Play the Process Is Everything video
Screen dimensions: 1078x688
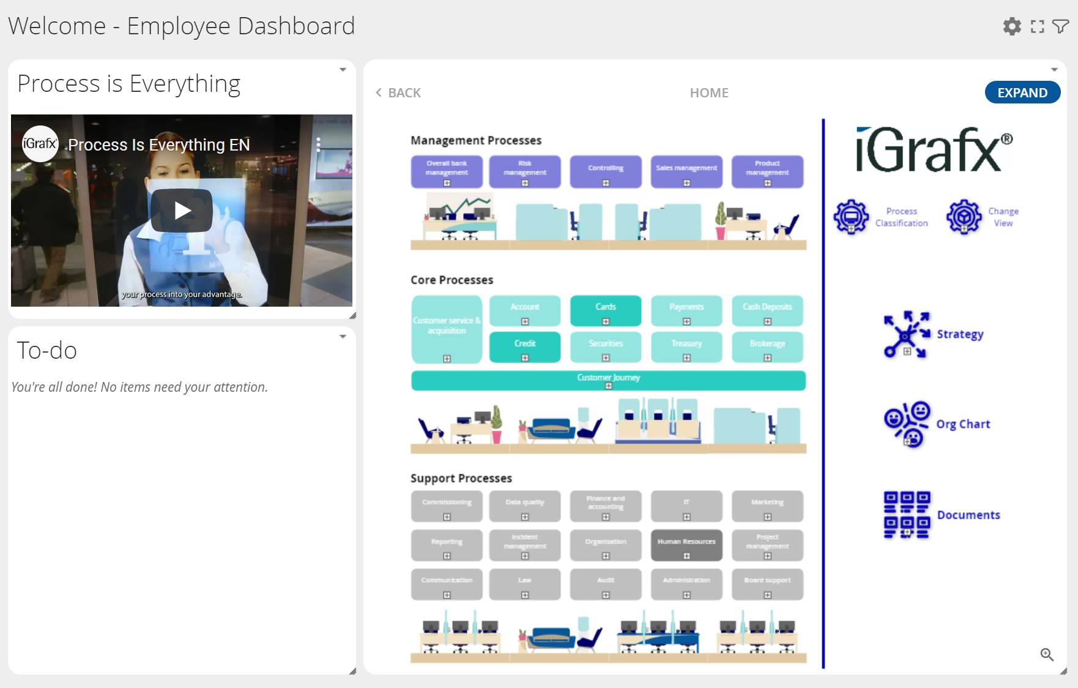(182, 211)
